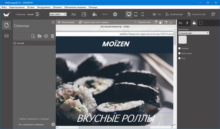Image resolution: width=220 pixels, height=129 pixels.
Task: Open the Редактирование menu
Action: (17, 7)
